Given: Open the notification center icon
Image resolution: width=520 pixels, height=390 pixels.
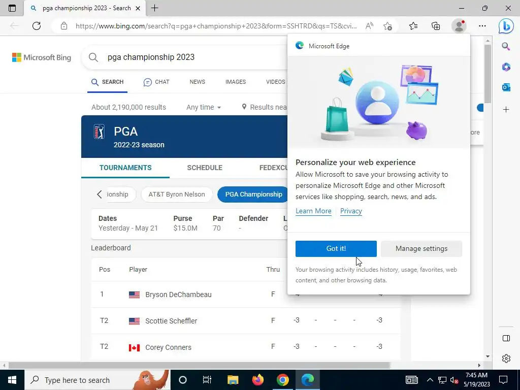Looking at the screenshot, I should (x=503, y=380).
